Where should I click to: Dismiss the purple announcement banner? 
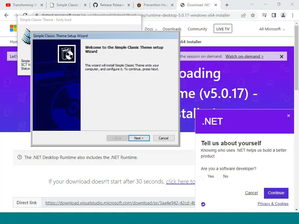[281, 57]
